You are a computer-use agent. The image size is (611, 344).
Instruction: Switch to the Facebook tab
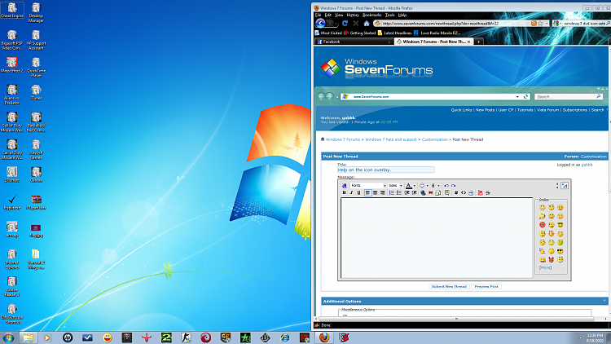click(353, 42)
